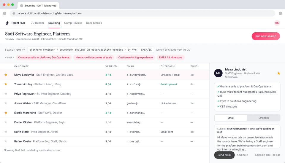Toggle star for Maya Lindqvist row
This screenshot has width=285, height=163.
pos(6,75)
